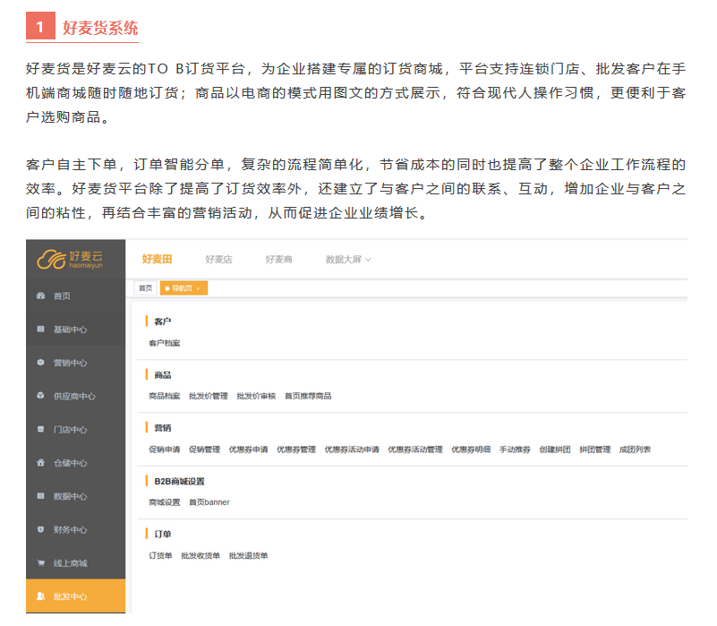Click the 首页 dashboard icon in sidebar
The image size is (717, 626).
[x=40, y=296]
